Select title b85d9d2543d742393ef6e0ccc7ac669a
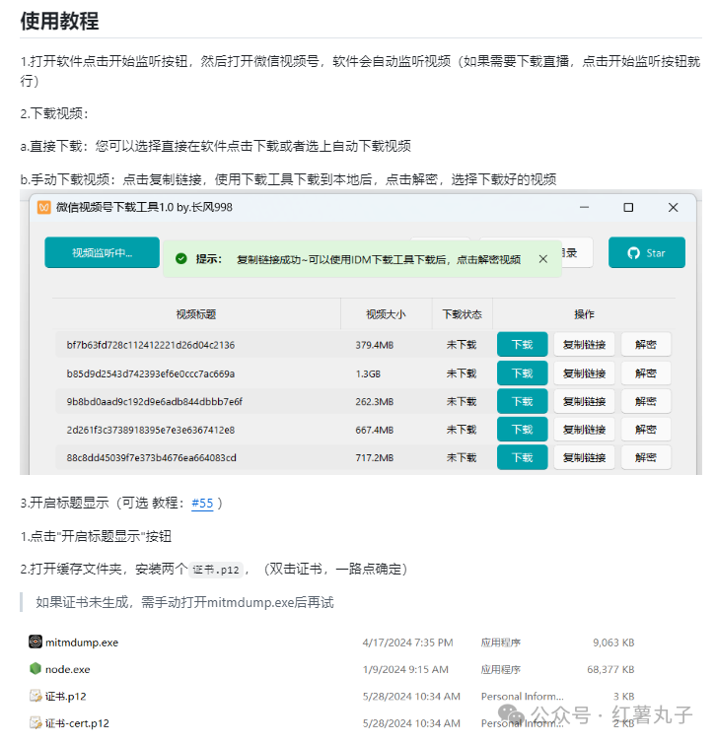 [151, 373]
